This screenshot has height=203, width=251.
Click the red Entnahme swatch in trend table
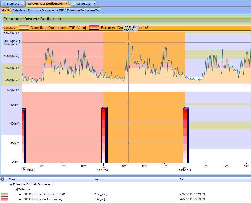tap(4, 199)
